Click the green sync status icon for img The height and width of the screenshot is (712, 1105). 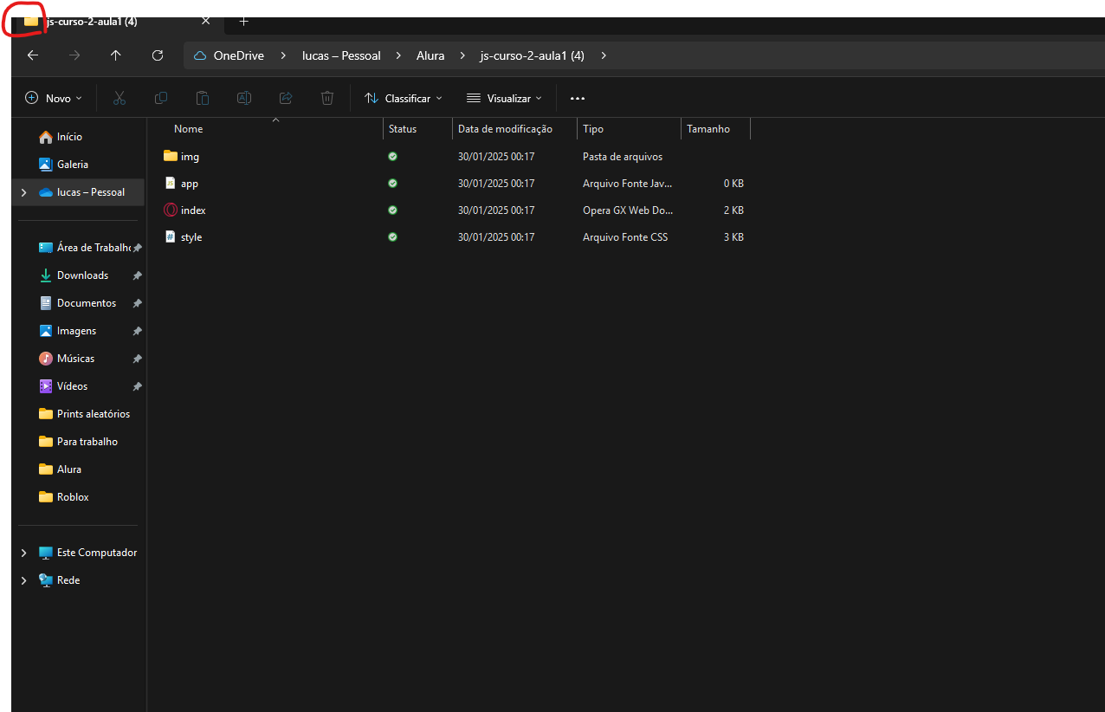(393, 157)
